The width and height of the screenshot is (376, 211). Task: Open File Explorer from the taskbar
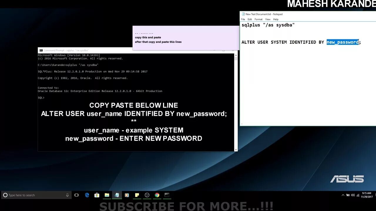(107, 195)
